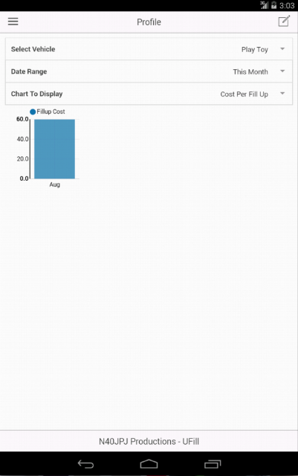Expand the Select Vehicle dropdown arrow
298x476 pixels.
pyautogui.click(x=282, y=49)
